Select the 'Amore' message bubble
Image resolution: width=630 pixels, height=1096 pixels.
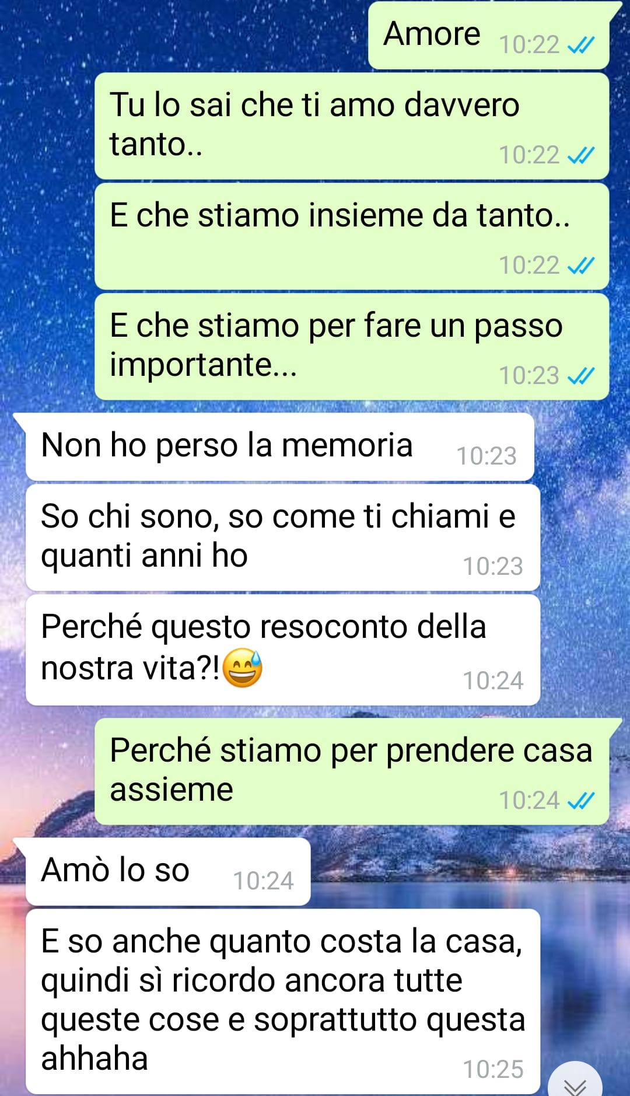pos(490,35)
